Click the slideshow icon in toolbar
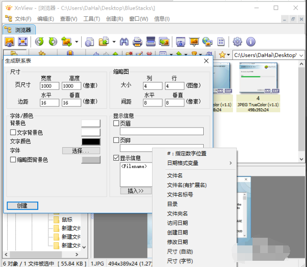307x267 pixels. coord(194,42)
